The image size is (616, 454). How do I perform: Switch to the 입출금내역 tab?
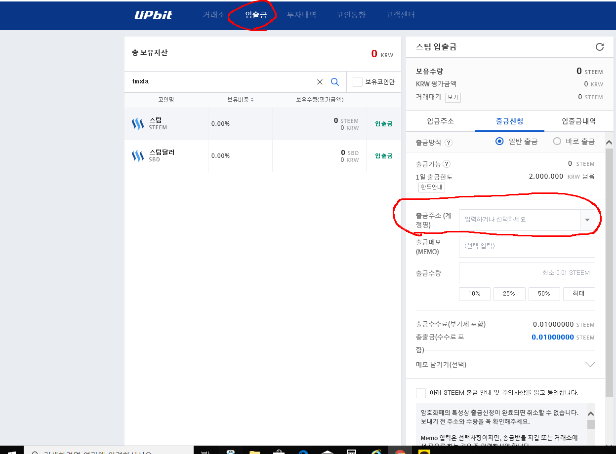[x=578, y=121]
